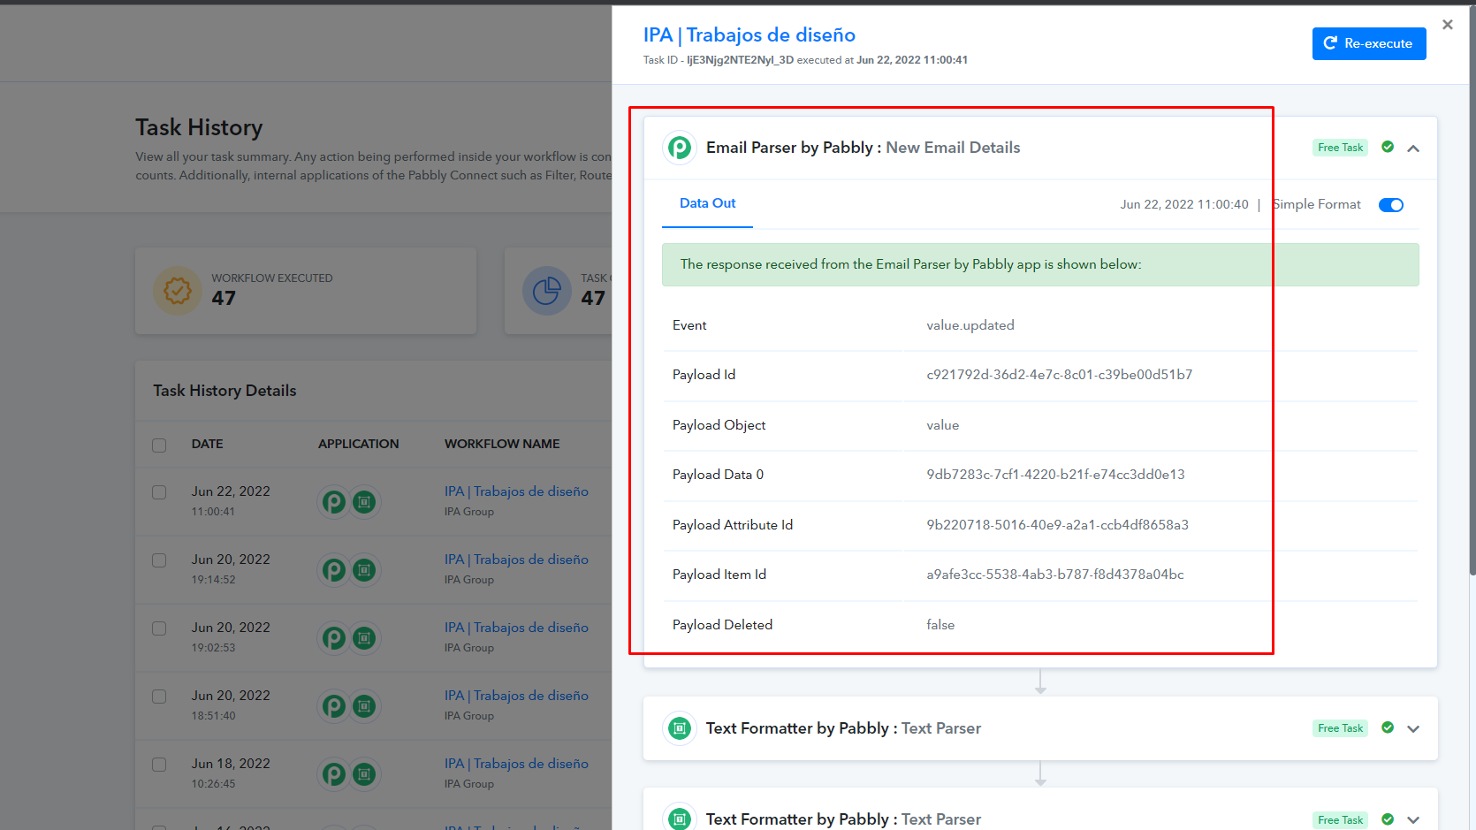
Task: Click Text Formatter icon in 10:26:45 row
Action: pyautogui.click(x=364, y=774)
